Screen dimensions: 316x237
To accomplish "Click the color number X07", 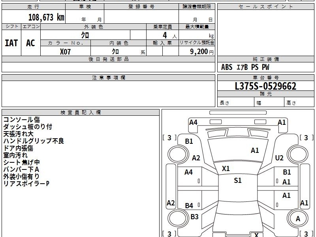I will tap(65, 52).
